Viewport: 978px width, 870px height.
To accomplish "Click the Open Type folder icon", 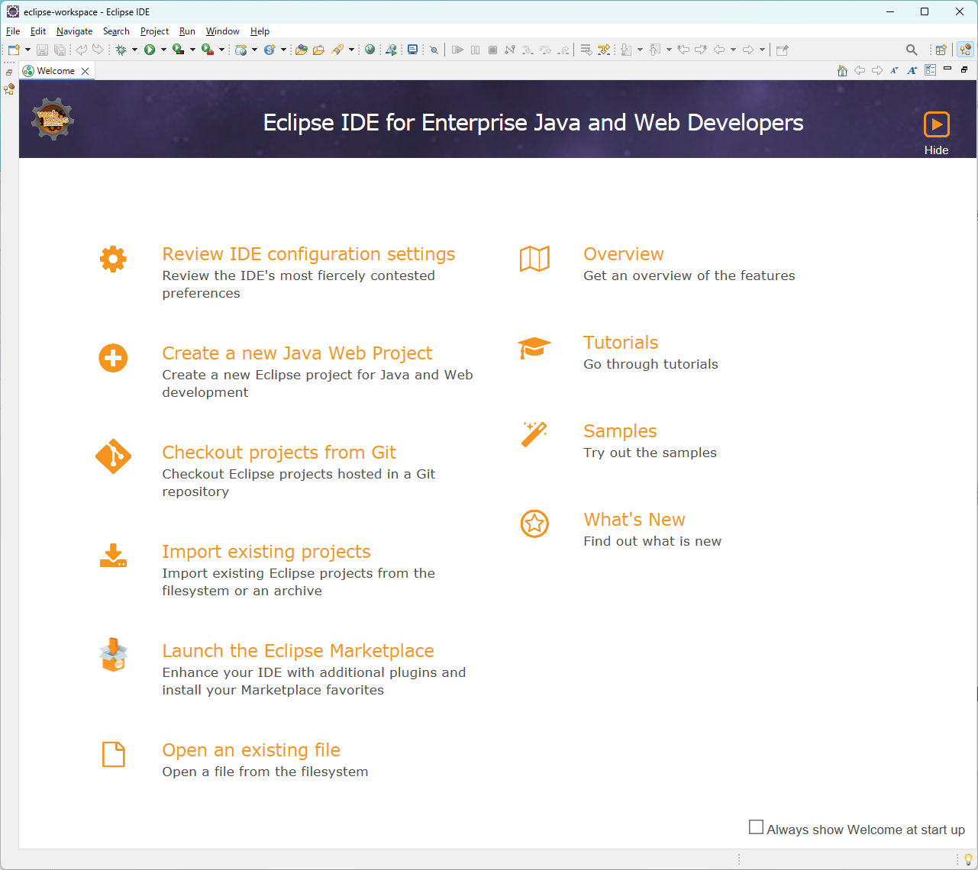I will click(x=302, y=50).
